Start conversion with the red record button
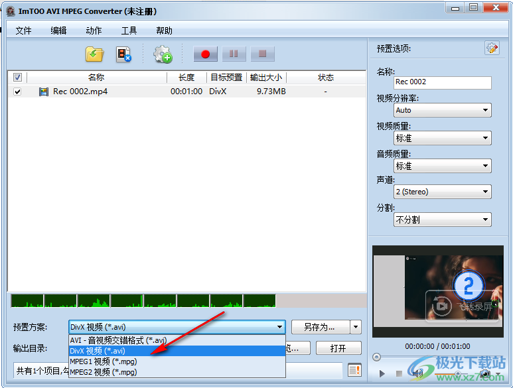Screen dimensions: 513x388 (206, 54)
